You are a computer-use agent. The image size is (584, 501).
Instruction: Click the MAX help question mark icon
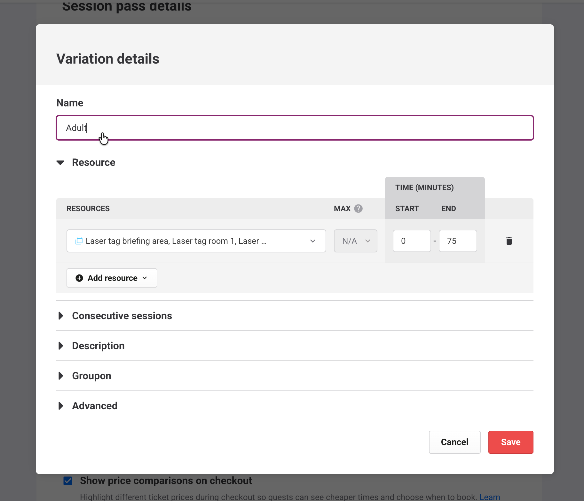coord(358,209)
